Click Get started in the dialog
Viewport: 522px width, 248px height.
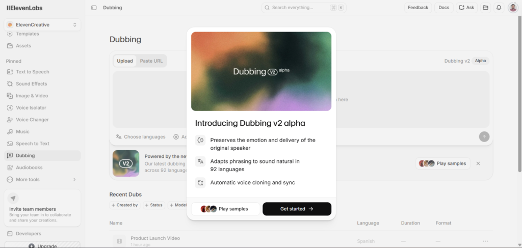pyautogui.click(x=297, y=209)
